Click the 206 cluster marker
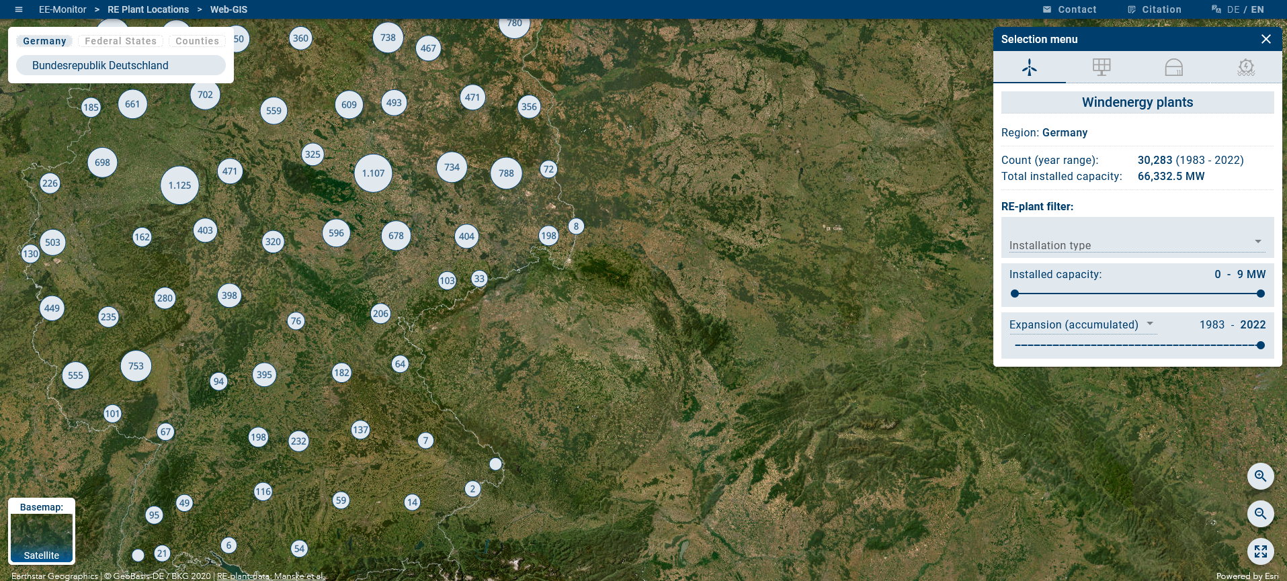This screenshot has width=1287, height=581. click(380, 314)
